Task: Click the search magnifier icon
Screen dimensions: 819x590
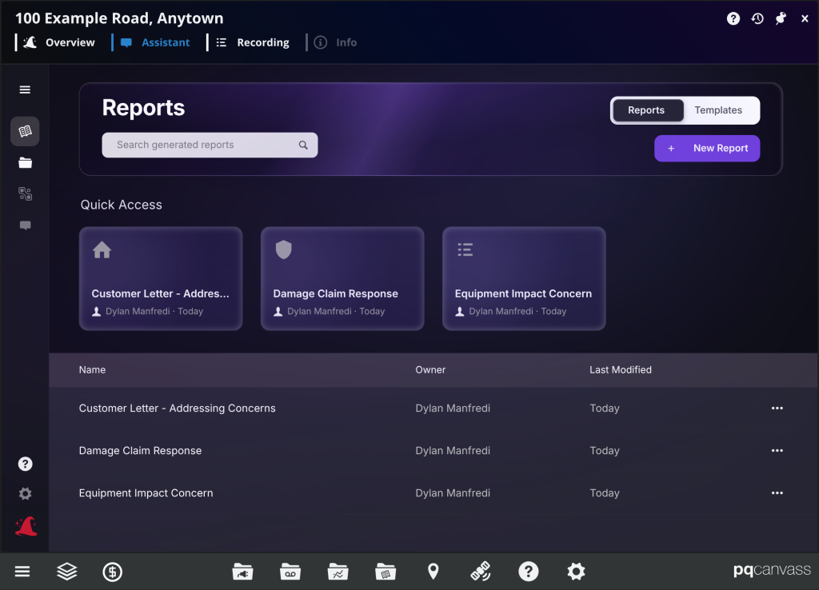Action: coord(303,146)
